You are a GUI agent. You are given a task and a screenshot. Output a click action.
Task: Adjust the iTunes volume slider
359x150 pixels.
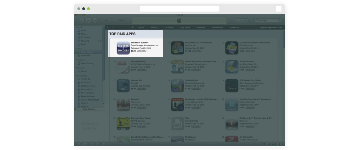[x=114, y=20]
